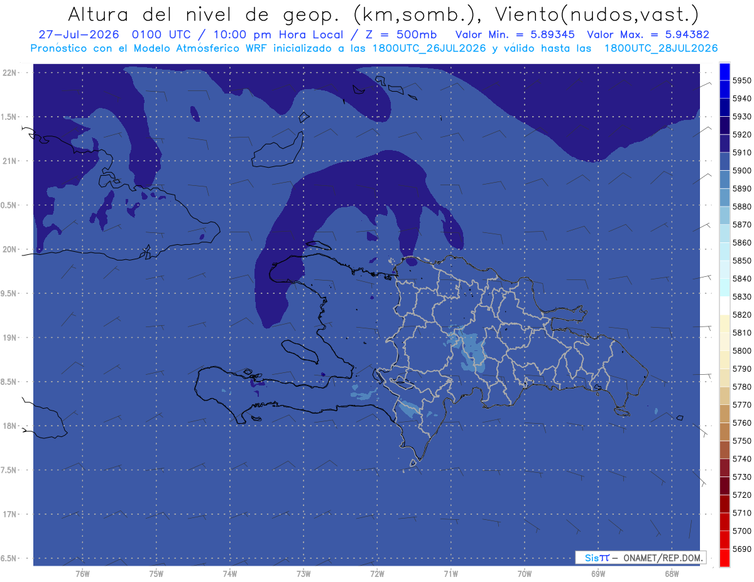Select the legend swatch between 5900 and 5910
Viewport: 754px width, 582px height.
coord(724,161)
